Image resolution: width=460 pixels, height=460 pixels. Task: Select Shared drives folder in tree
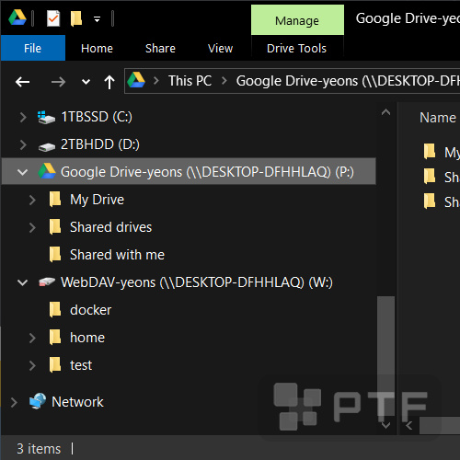click(x=110, y=227)
